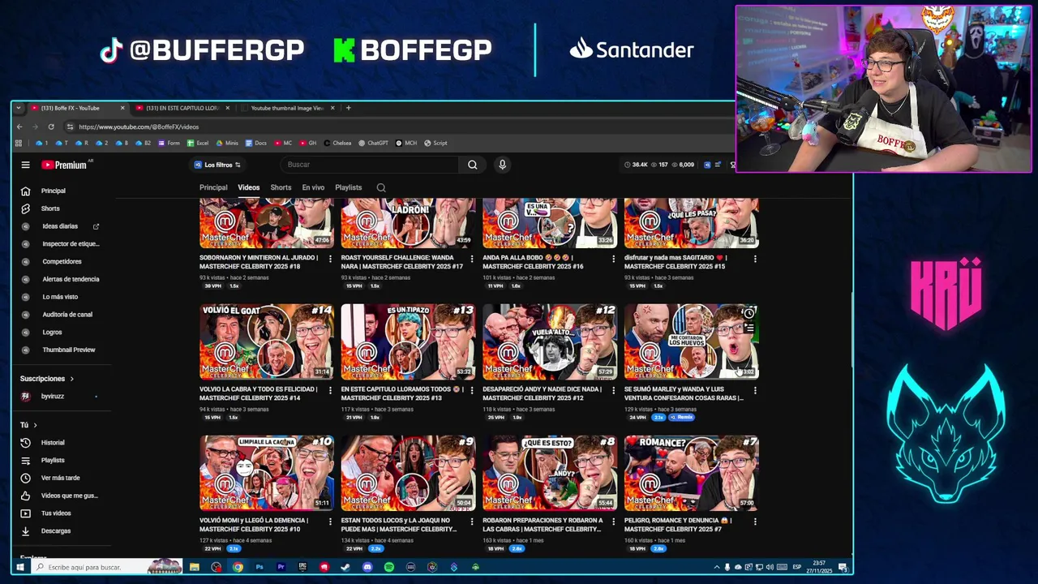Open more options for the #13 video
Viewport: 1038px width, 584px height.
click(471, 390)
